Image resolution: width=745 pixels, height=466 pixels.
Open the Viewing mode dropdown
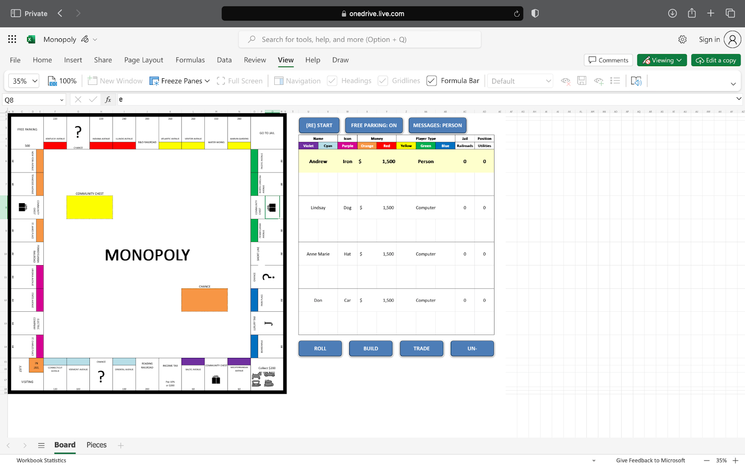pos(662,60)
